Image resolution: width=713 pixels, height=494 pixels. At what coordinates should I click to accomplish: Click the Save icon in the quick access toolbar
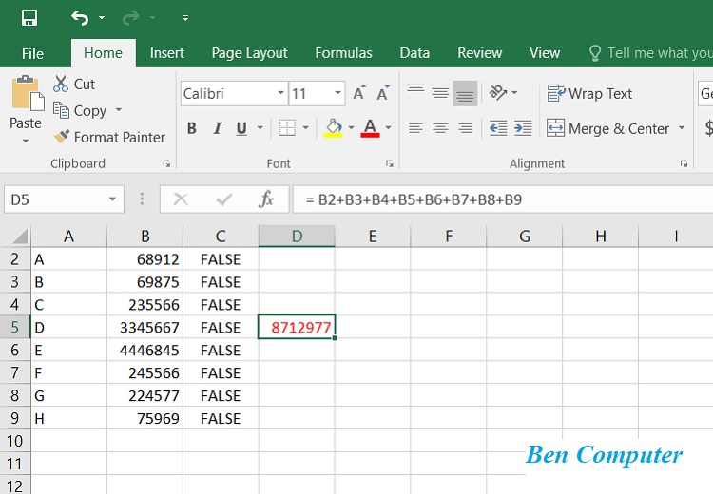(x=29, y=18)
